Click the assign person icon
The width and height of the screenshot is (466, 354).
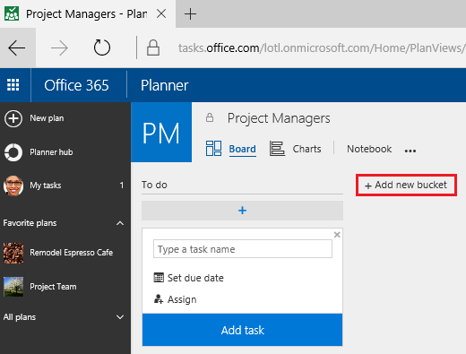click(x=159, y=298)
